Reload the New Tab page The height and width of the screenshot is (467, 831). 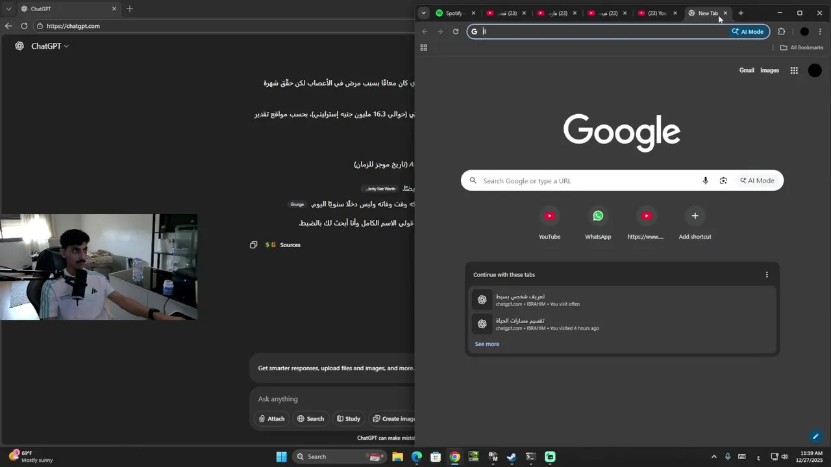tap(456, 31)
